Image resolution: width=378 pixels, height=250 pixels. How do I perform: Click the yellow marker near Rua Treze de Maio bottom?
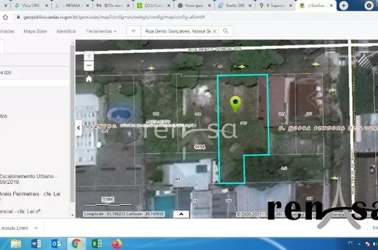[x=334, y=178]
